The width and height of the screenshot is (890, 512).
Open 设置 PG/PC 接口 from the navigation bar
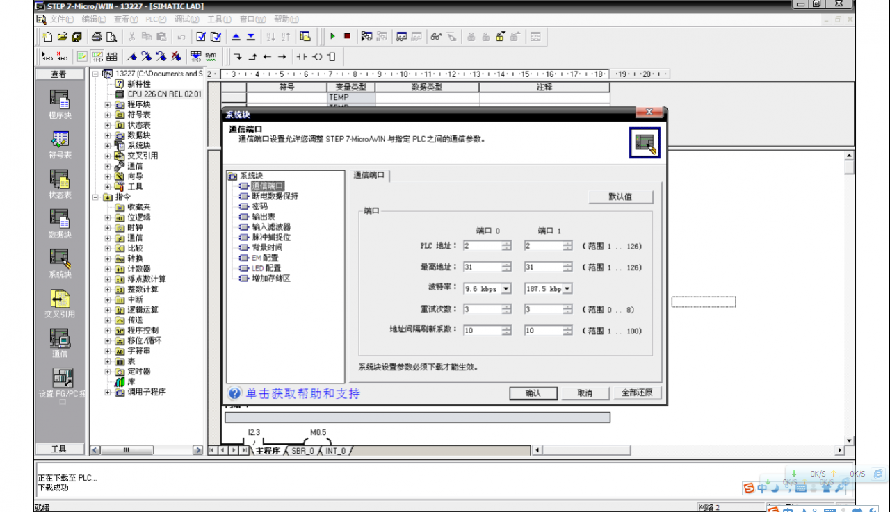(62, 386)
